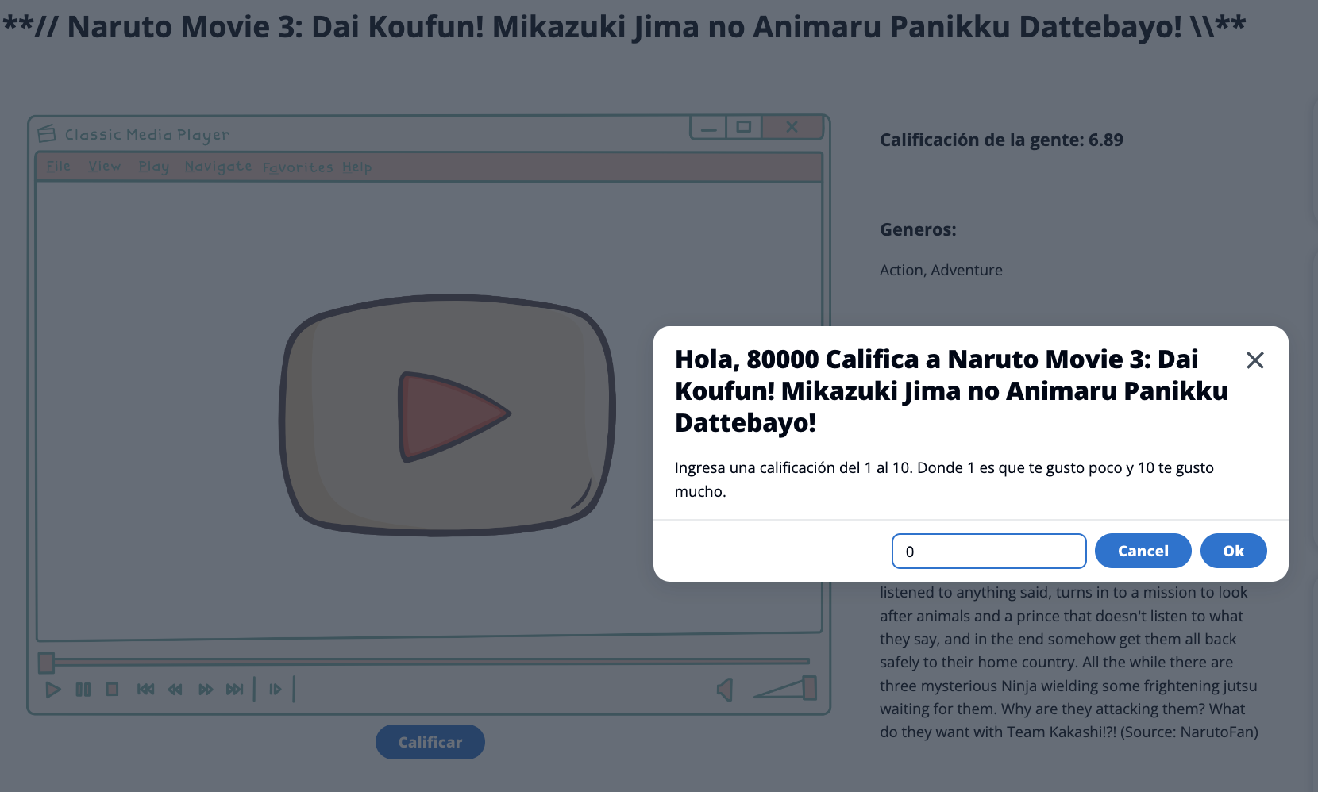Close the rating dialog with the X

pyautogui.click(x=1254, y=360)
